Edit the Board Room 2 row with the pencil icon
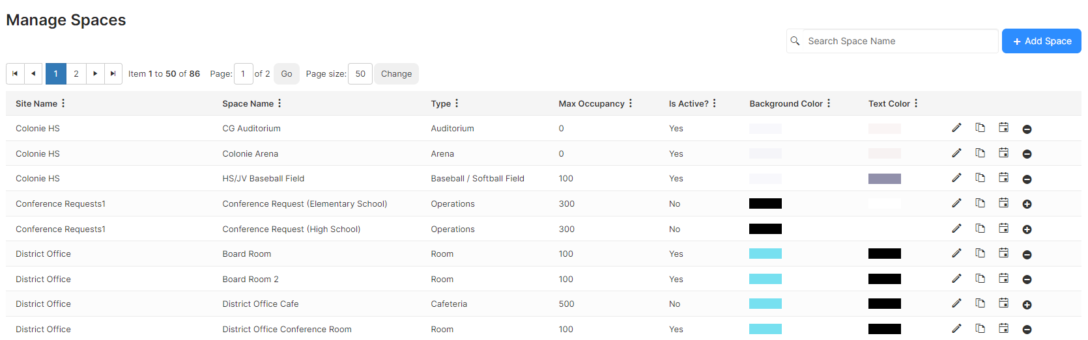 956,278
